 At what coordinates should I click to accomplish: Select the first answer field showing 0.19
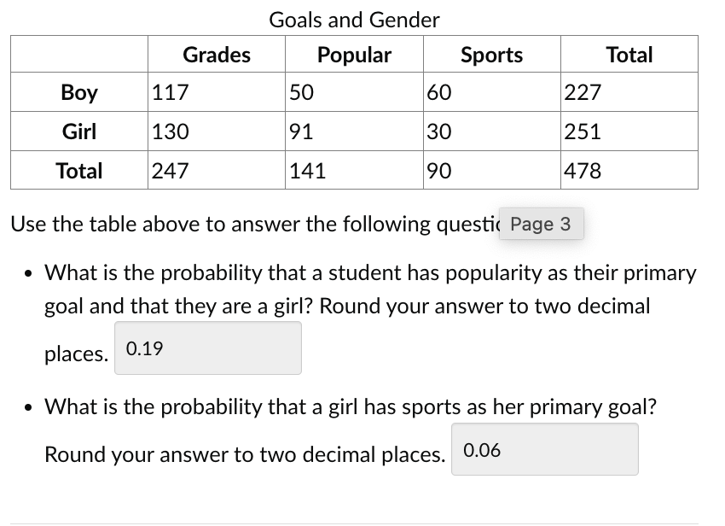click(207, 348)
